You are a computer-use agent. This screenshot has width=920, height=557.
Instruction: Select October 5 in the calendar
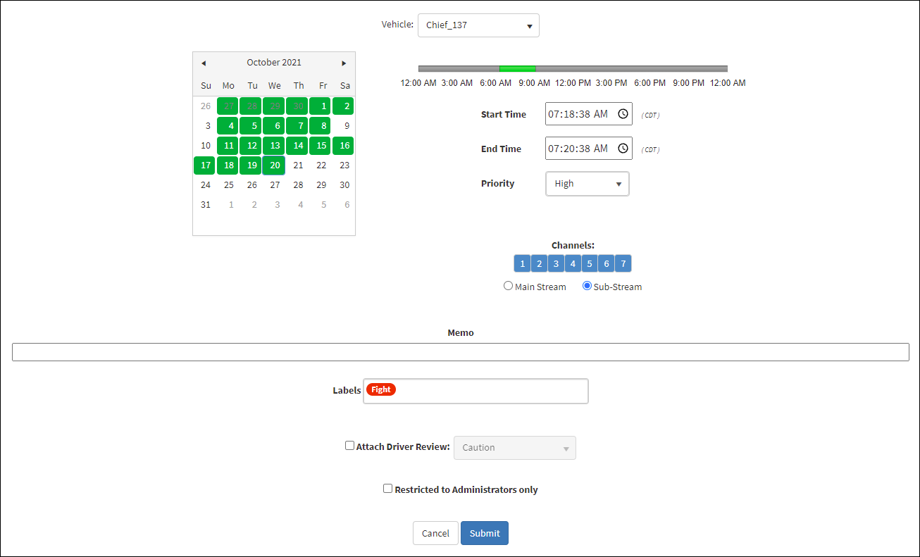point(251,126)
